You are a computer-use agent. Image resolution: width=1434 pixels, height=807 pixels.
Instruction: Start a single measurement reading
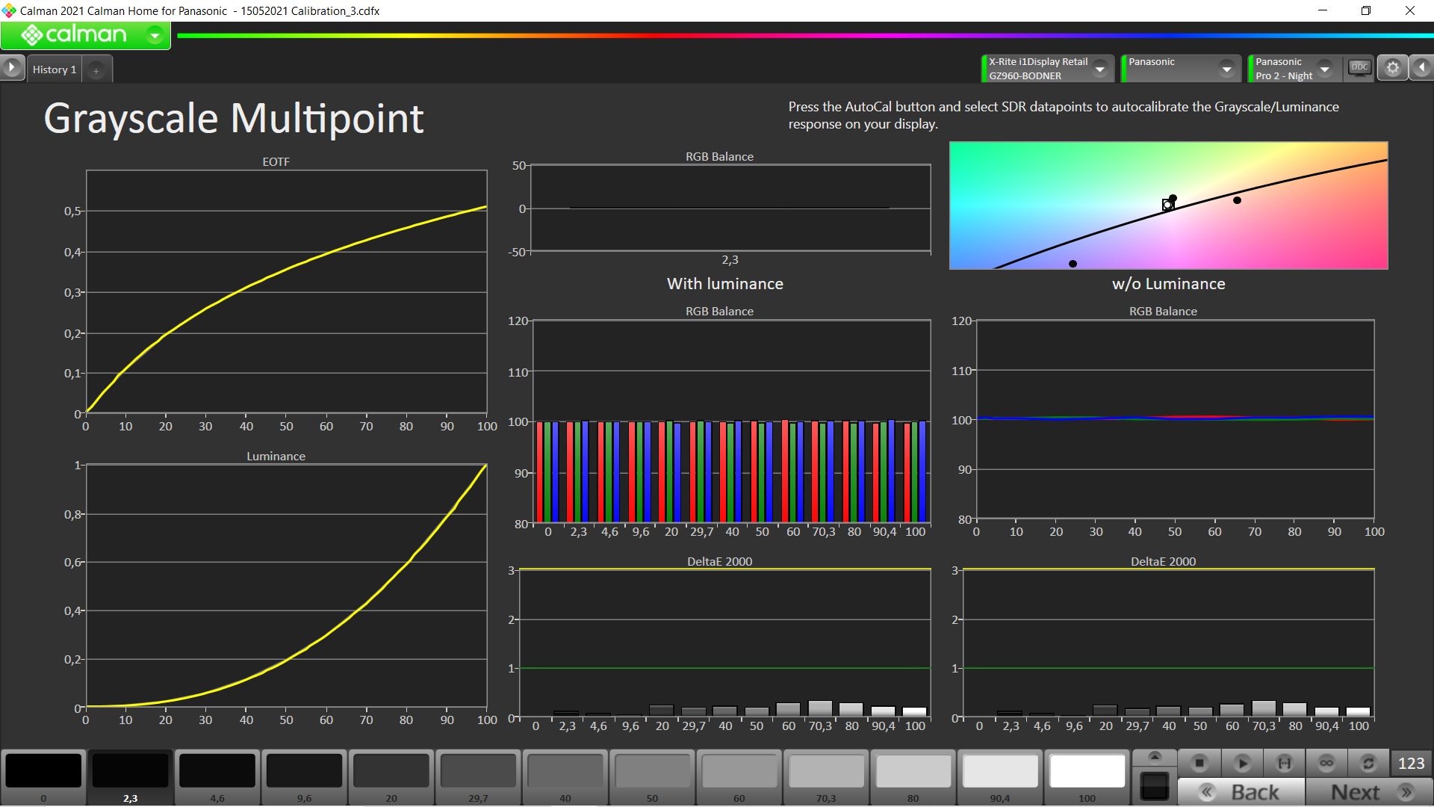pyautogui.click(x=1242, y=763)
